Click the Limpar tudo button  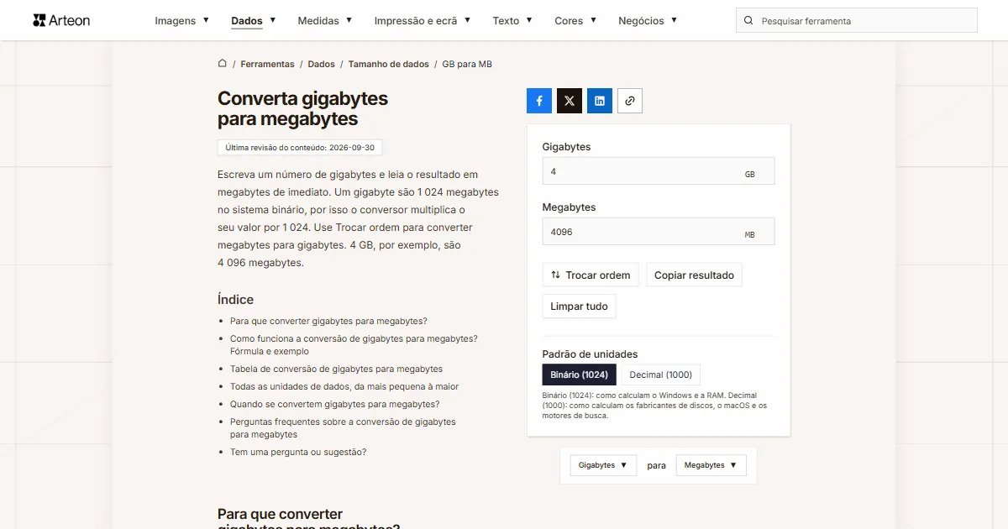click(579, 306)
